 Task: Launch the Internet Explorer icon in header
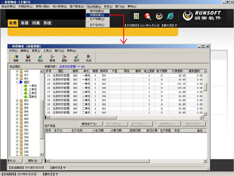170,16
